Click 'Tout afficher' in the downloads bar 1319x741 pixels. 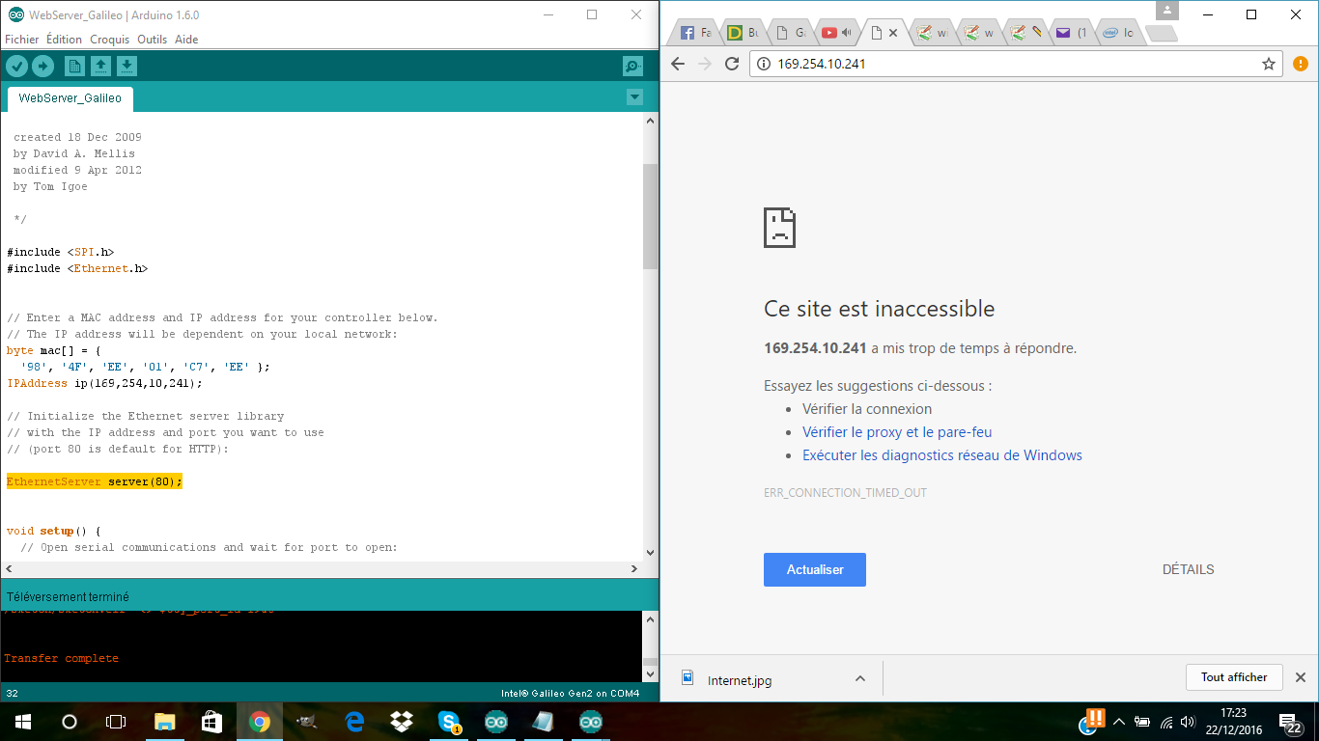(x=1233, y=677)
